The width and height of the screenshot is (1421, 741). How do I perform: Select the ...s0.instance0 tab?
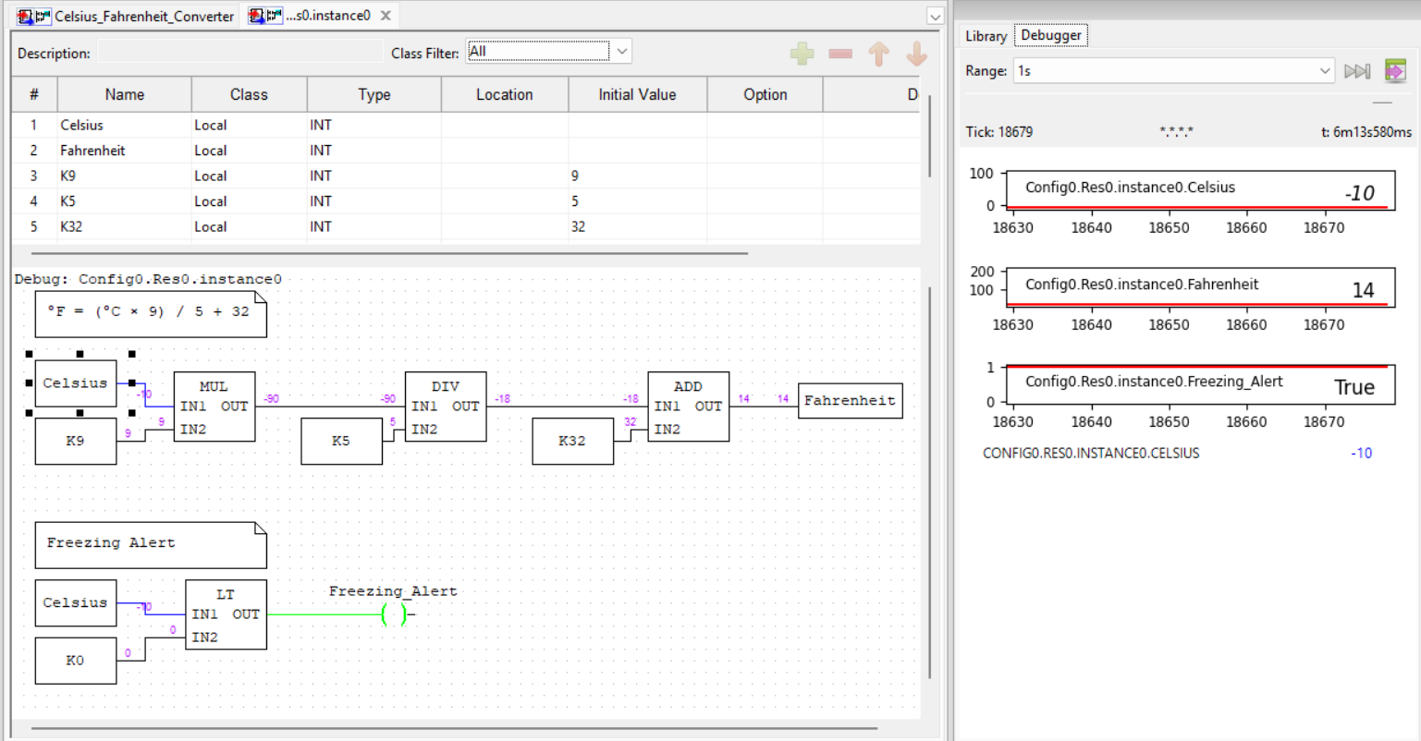pos(320,16)
